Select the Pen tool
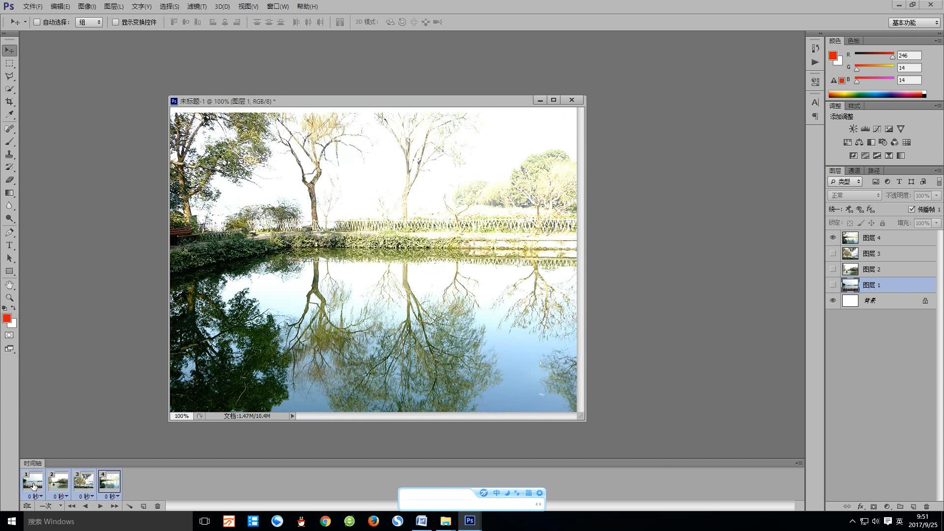Image resolution: width=944 pixels, height=531 pixels. coord(9,233)
